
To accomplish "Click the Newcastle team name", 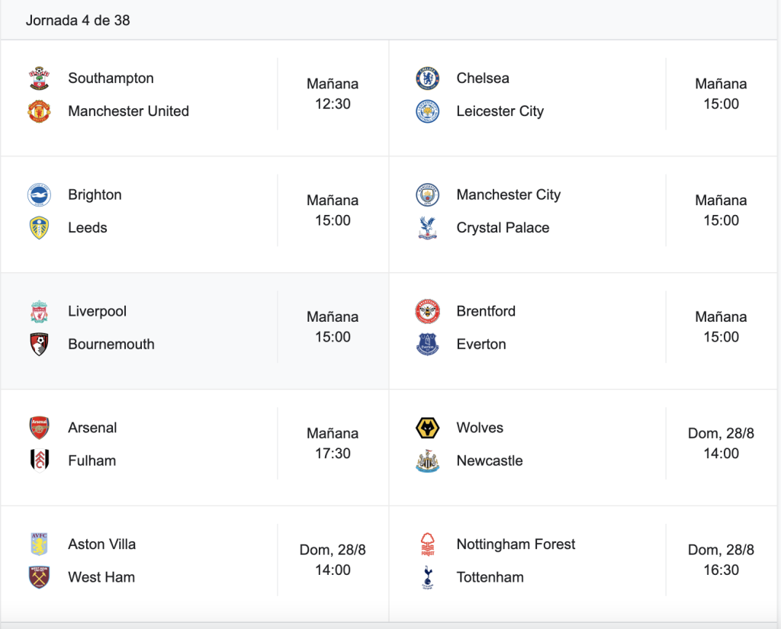I will 490,461.
